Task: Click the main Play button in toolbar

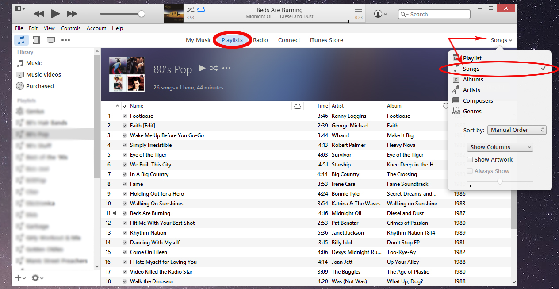Action: point(55,14)
